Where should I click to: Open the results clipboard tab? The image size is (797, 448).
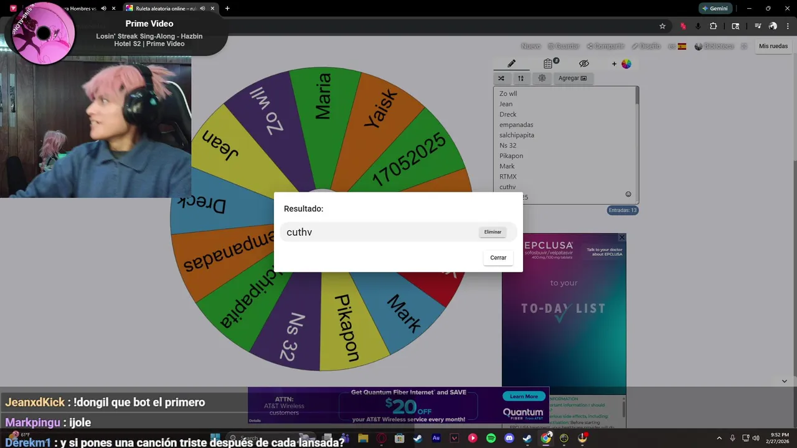pyautogui.click(x=548, y=63)
